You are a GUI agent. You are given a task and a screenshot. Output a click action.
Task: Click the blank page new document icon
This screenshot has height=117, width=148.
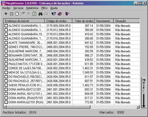[17, 14]
